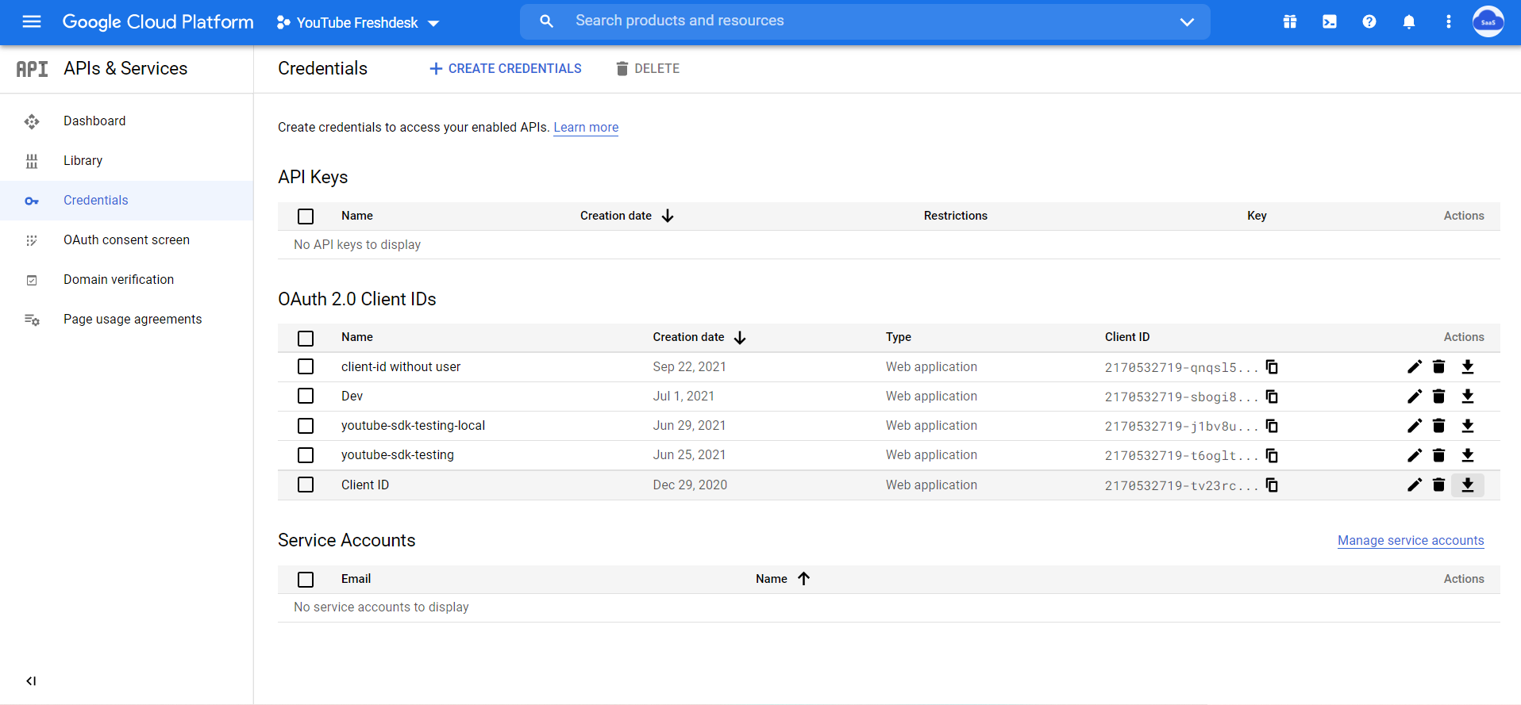Select Credentials in sidebar

point(126,200)
